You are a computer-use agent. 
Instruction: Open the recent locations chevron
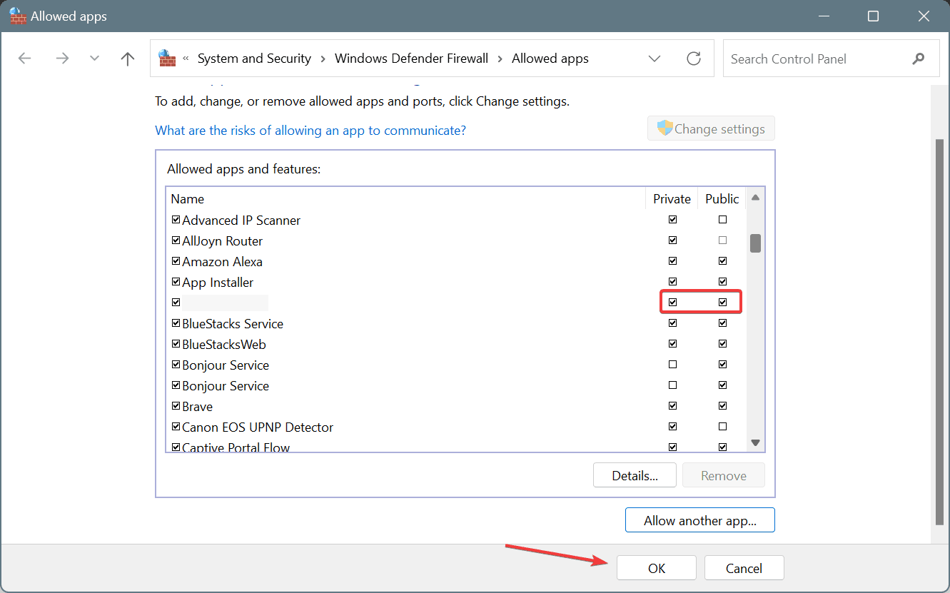pos(95,59)
